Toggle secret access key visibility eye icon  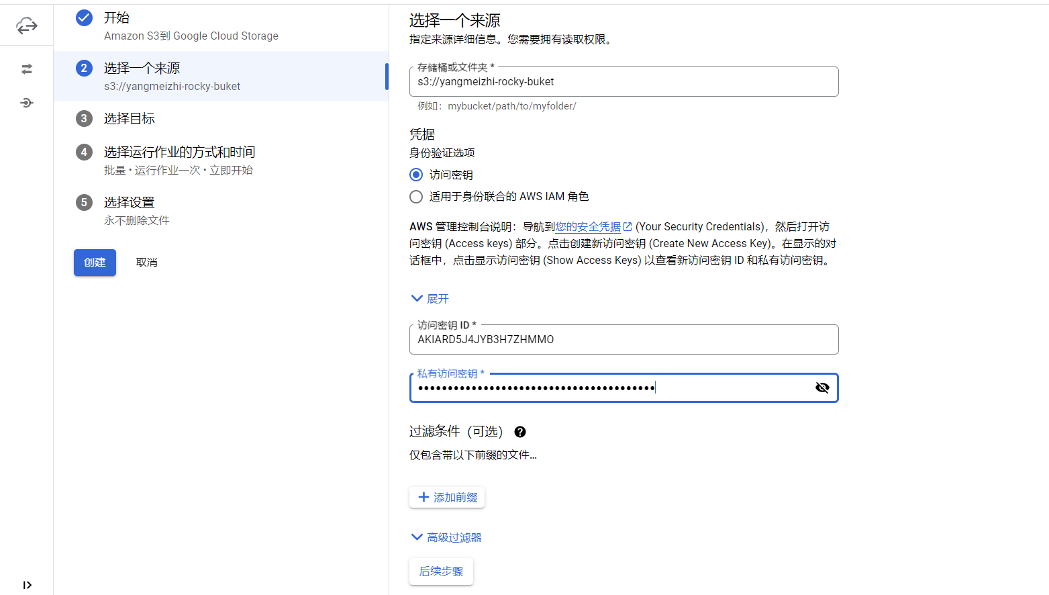822,387
